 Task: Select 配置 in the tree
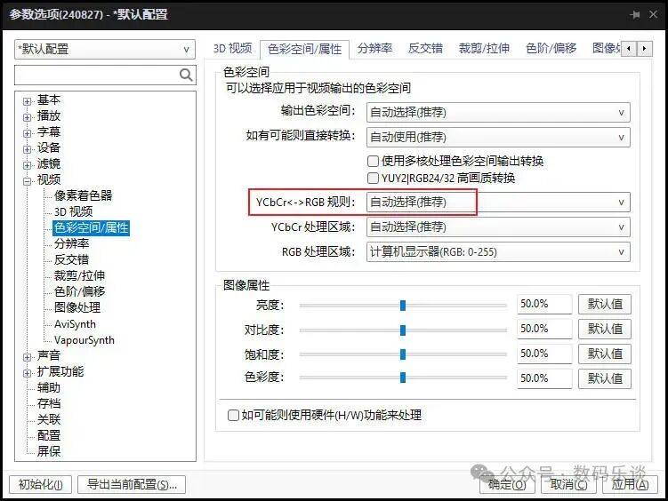[x=49, y=435]
